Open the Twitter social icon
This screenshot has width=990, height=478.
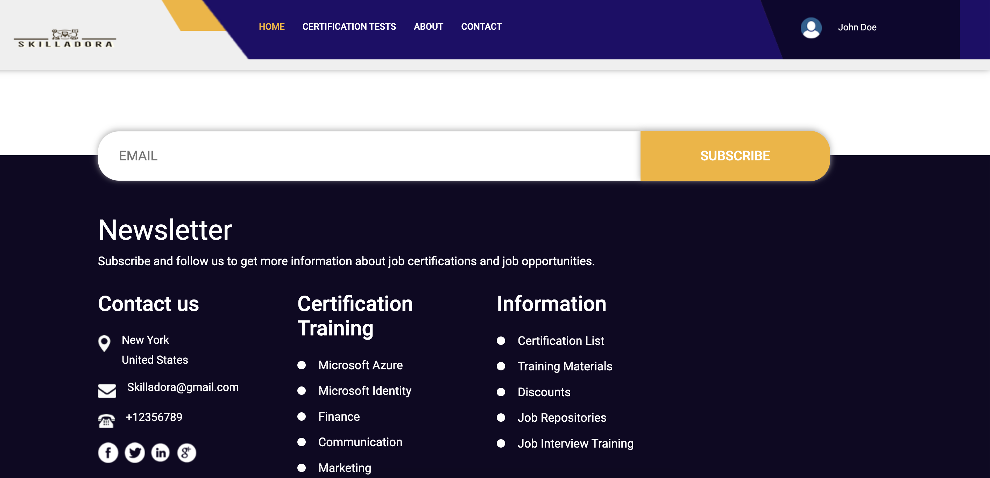tap(135, 452)
